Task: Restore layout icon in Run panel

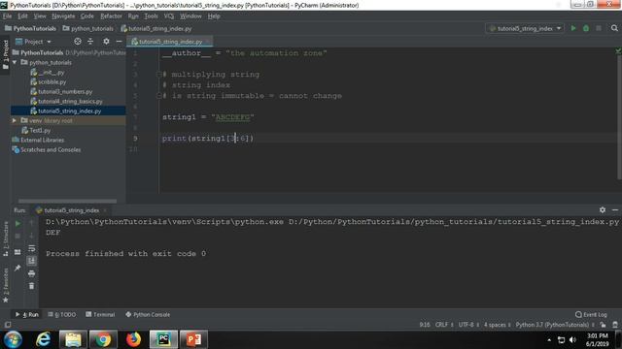Action: pos(17,252)
